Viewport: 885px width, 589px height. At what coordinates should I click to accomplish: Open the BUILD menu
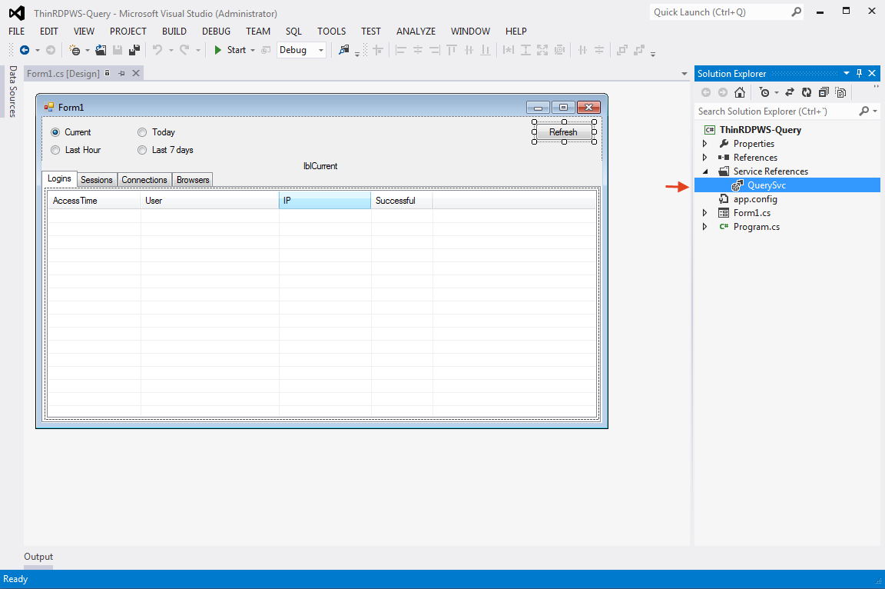pyautogui.click(x=174, y=32)
